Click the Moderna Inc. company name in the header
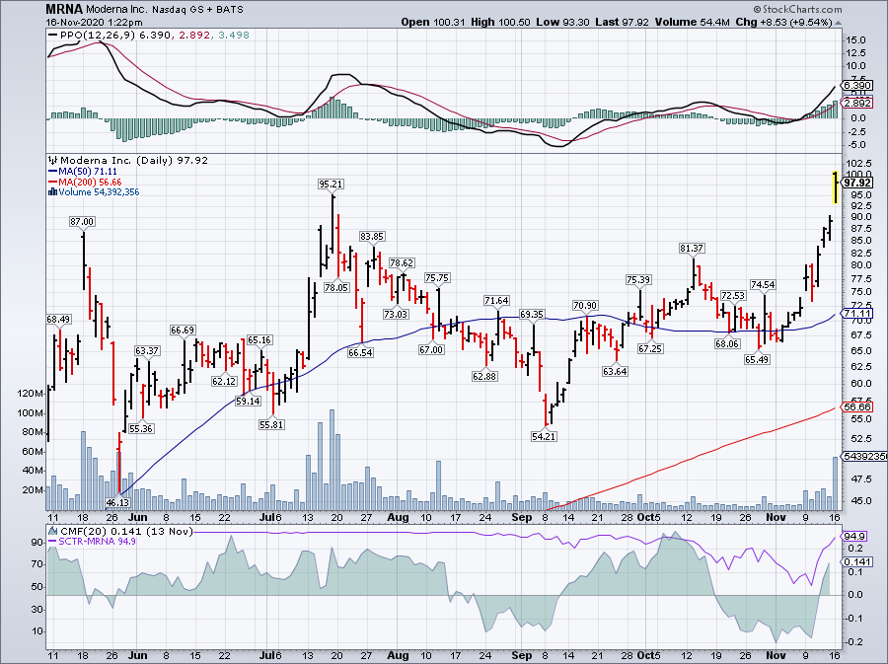This screenshot has height=664, width=888. [117, 10]
